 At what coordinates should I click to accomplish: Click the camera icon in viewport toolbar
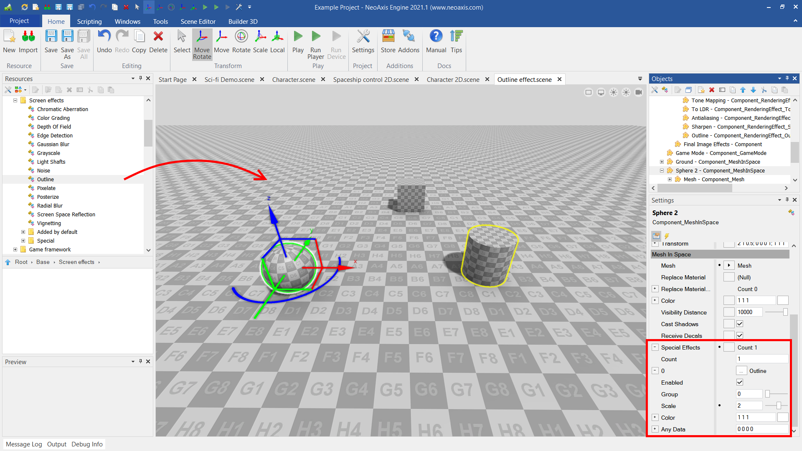tap(639, 92)
